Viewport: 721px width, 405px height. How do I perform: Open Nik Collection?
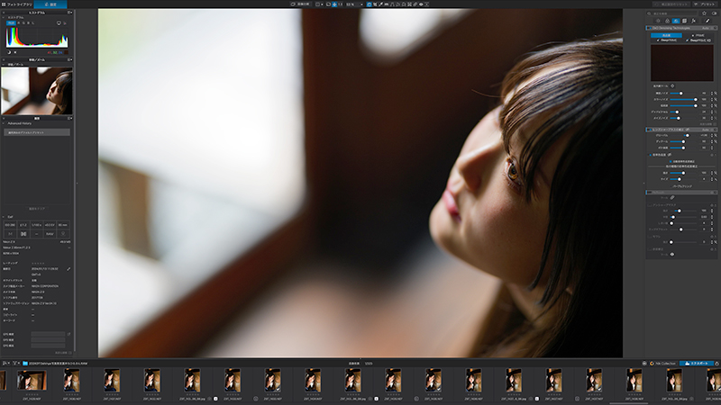(663, 364)
